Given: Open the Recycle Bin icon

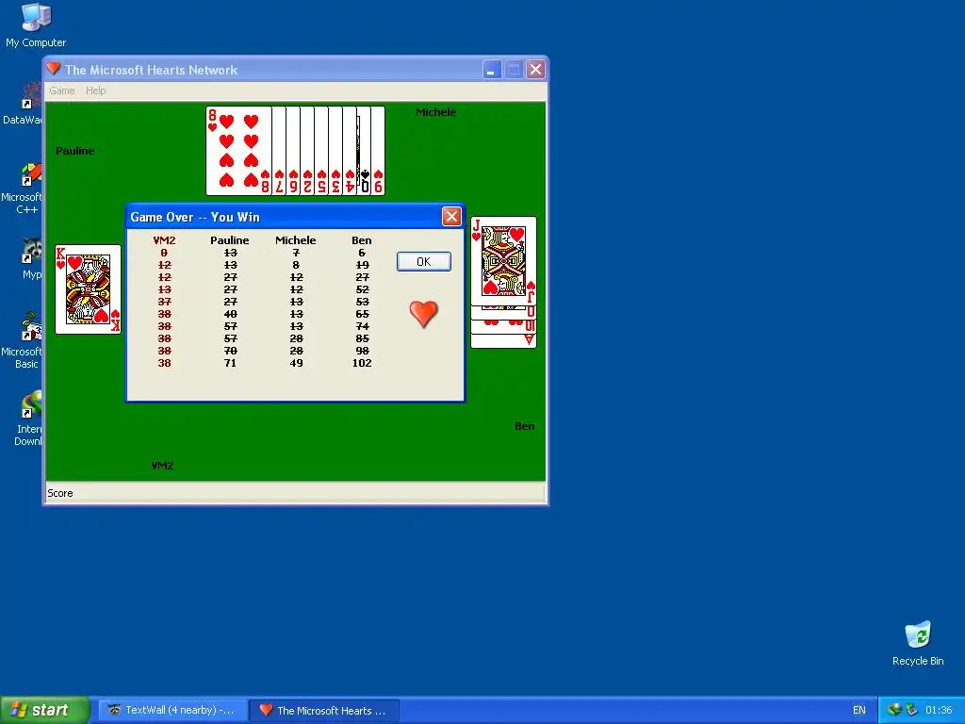Looking at the screenshot, I should coord(918,643).
